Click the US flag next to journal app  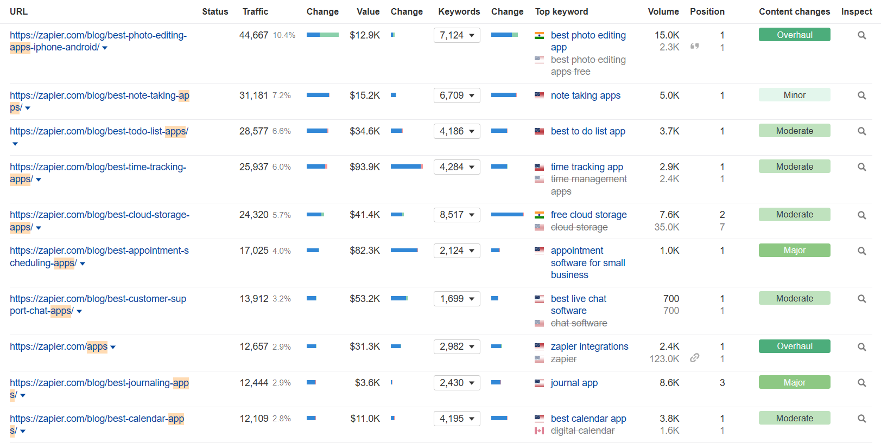pyautogui.click(x=539, y=383)
